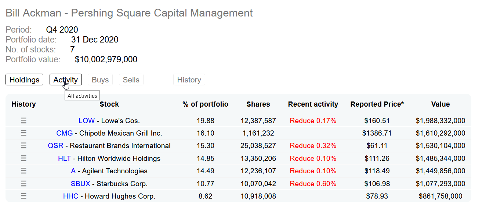Image resolution: width=482 pixels, height=207 pixels.
Task: Click history icon for Restaurant Brands row
Action: point(23,146)
